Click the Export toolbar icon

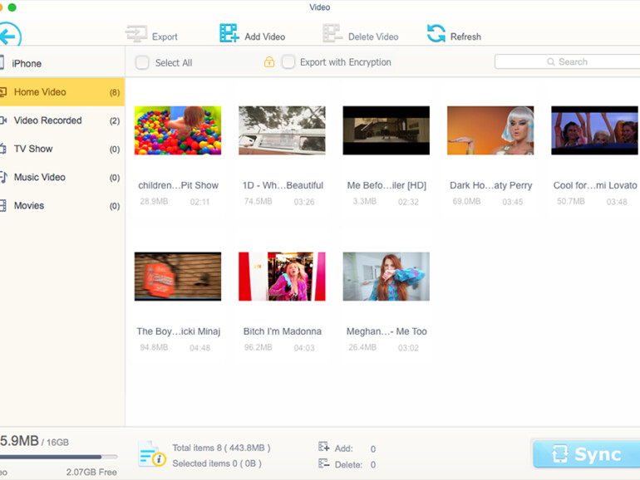click(x=136, y=34)
